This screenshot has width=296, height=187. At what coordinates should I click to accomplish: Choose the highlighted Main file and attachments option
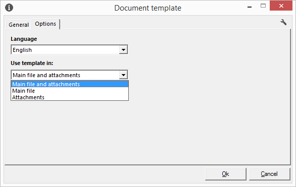pyautogui.click(x=70, y=84)
